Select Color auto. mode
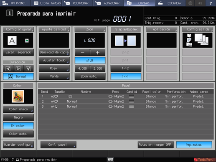This screenshot has height=162, width=216. point(18,134)
